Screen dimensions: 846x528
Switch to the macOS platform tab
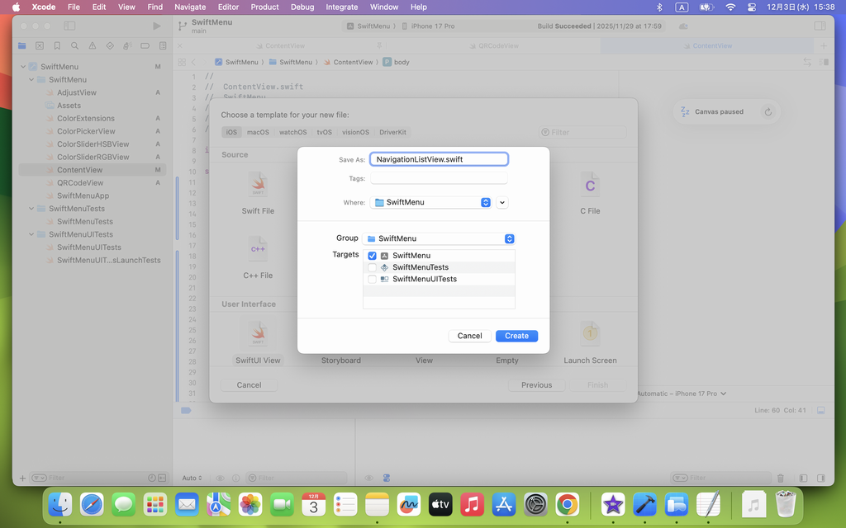(x=258, y=132)
